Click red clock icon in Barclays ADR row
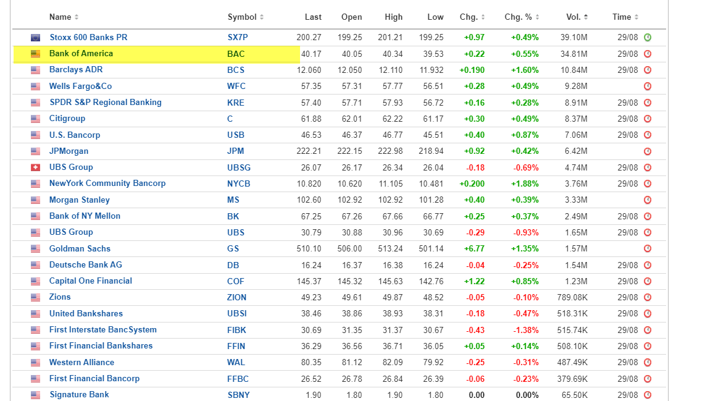The image size is (726, 401). coord(648,70)
